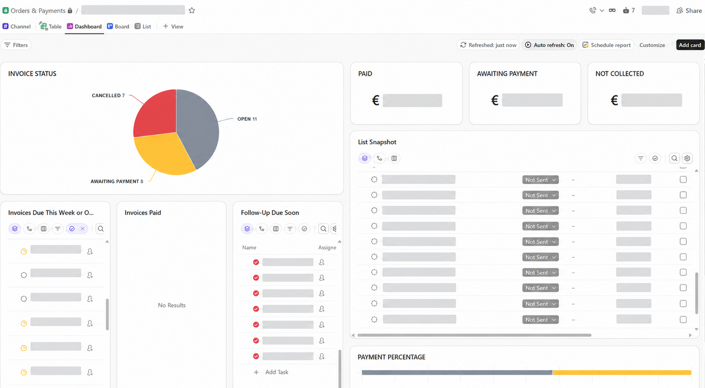
Task: Click search icon in Follow-Up Due Soon
Action: (323, 229)
